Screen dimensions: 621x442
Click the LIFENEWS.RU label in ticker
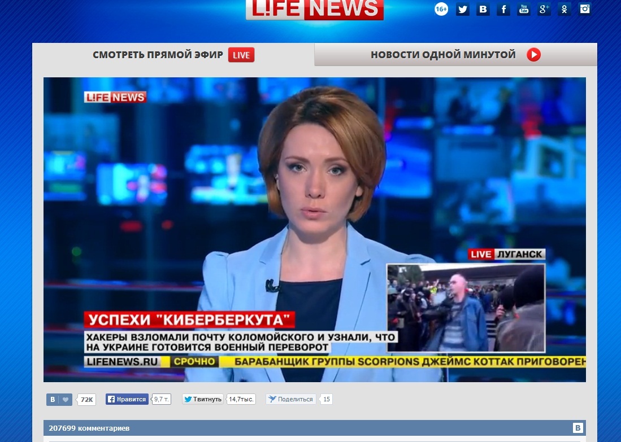(122, 362)
